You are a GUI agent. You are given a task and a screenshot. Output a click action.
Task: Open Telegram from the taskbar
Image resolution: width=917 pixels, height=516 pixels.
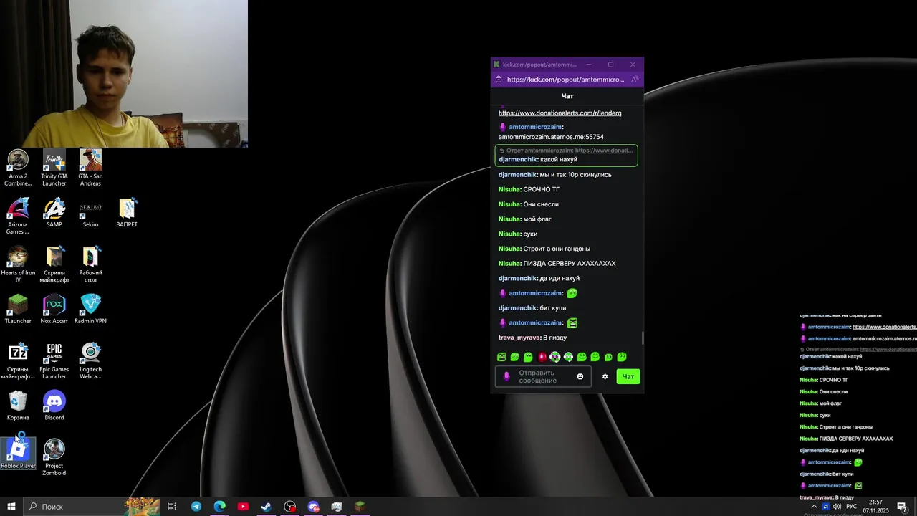tap(196, 507)
